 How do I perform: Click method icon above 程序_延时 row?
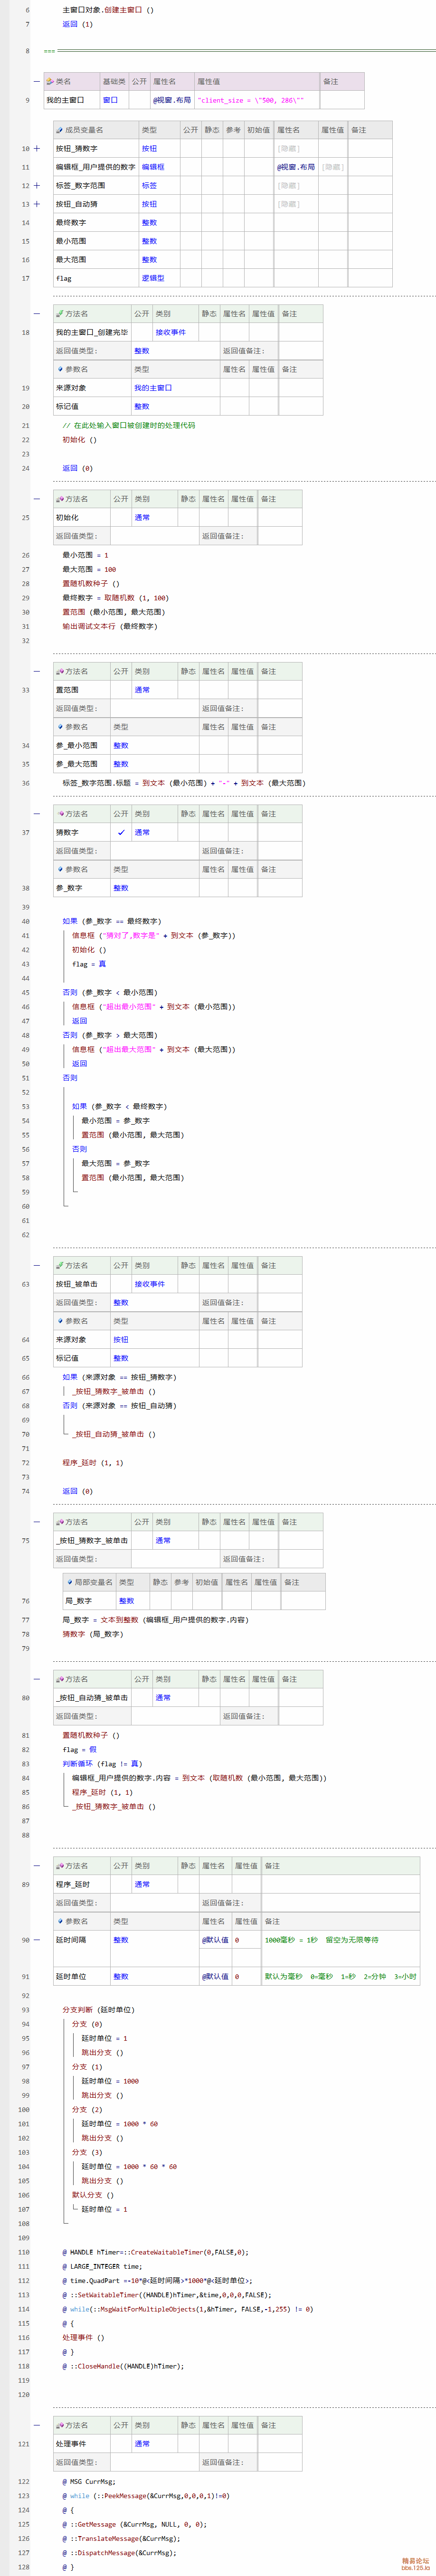pyautogui.click(x=59, y=1865)
